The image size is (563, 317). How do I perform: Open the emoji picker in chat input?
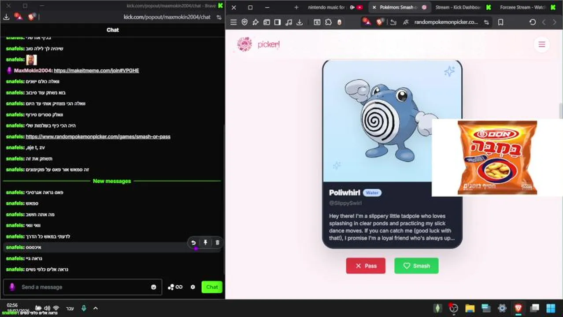pyautogui.click(x=153, y=287)
